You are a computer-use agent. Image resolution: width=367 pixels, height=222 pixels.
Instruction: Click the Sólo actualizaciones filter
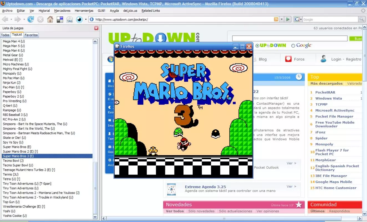[236, 211]
